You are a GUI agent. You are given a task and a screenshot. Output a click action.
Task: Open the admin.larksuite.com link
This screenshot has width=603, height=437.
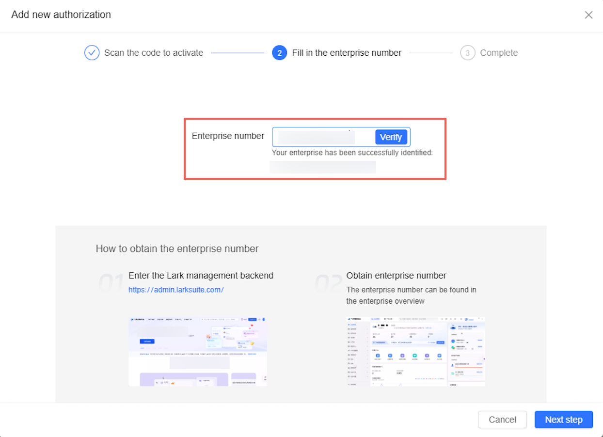[x=176, y=290]
